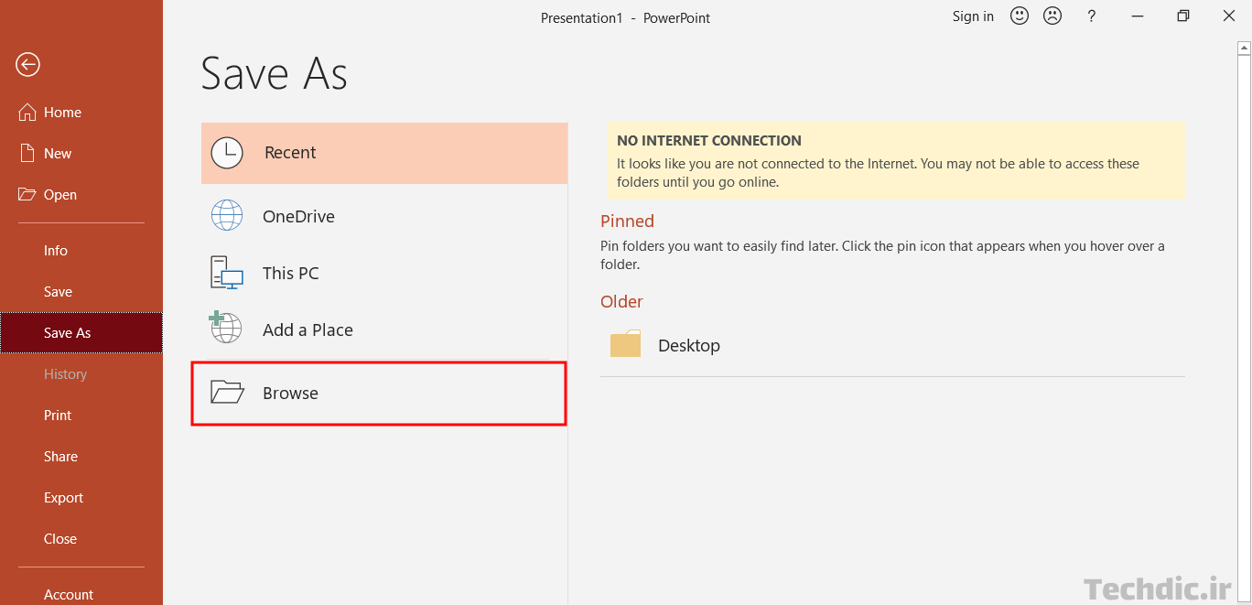Click the Pinned section heading
Viewport: 1252px width, 605px height.
coord(627,221)
